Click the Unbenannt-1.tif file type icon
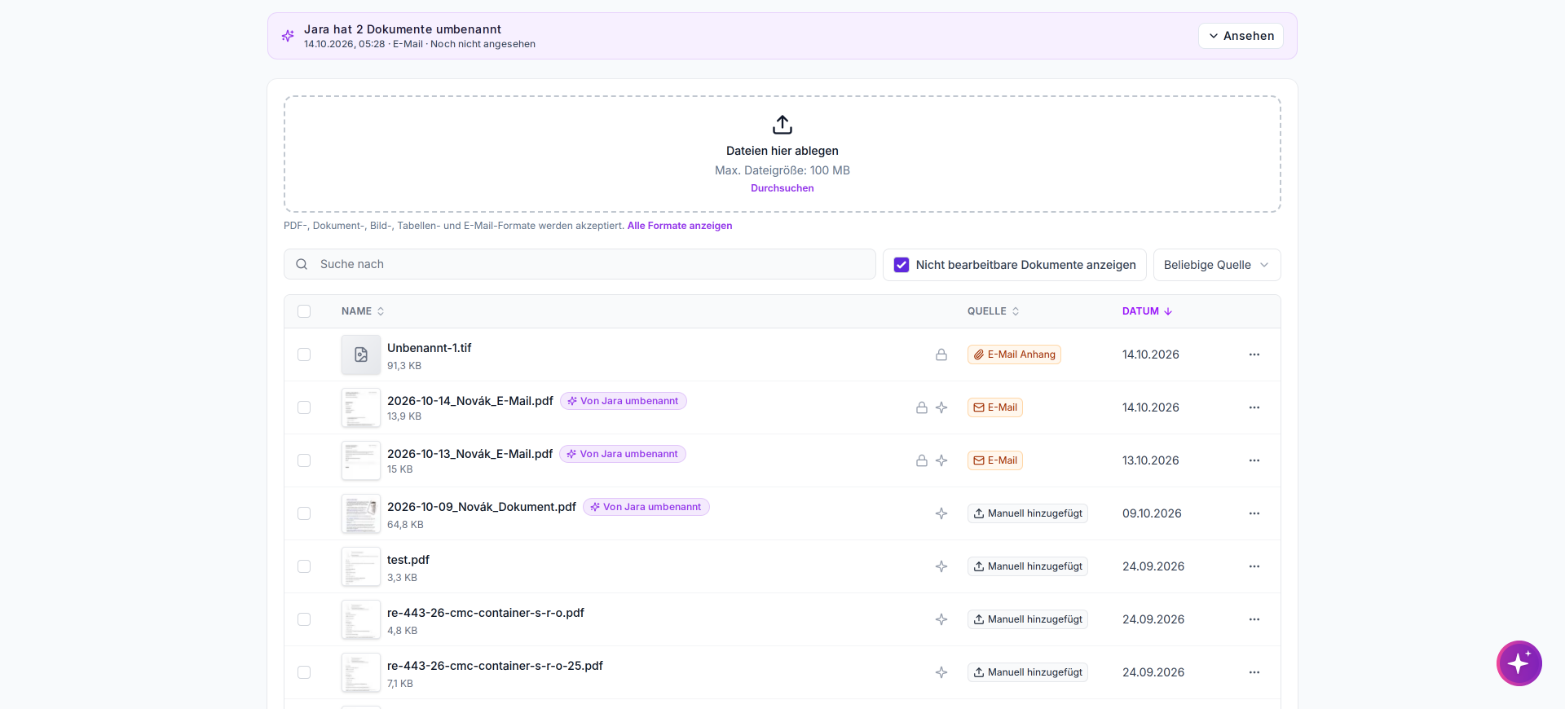1565x709 pixels. click(x=361, y=354)
